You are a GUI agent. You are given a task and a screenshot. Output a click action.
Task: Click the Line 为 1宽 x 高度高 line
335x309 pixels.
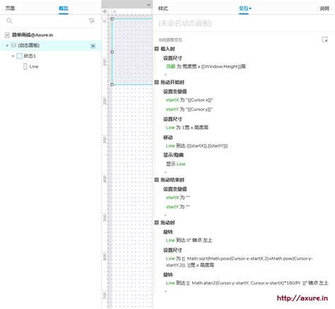coord(187,128)
